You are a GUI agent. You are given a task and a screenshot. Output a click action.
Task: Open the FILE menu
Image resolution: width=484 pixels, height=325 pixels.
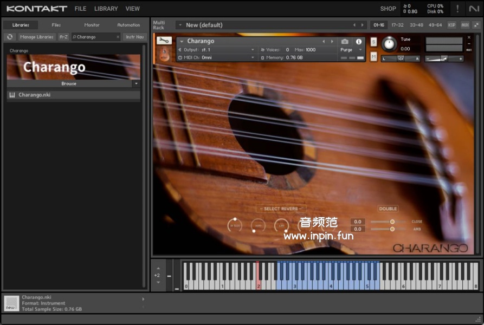pos(80,9)
